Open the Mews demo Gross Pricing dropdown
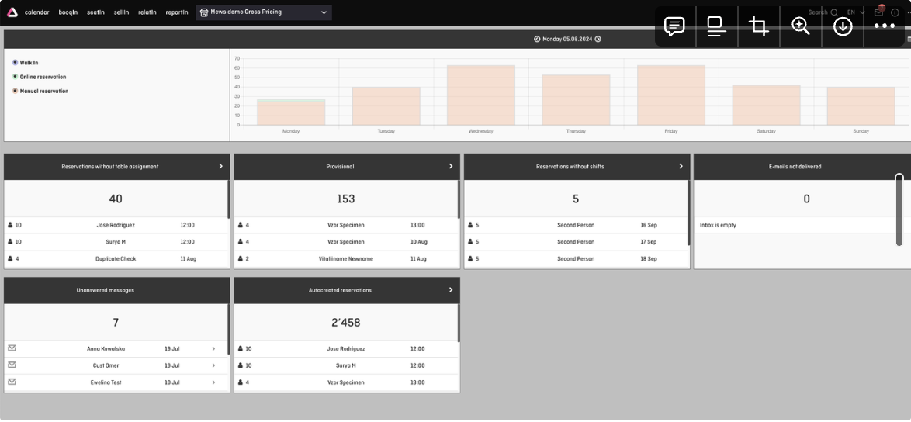The height and width of the screenshot is (422, 911). 264,12
